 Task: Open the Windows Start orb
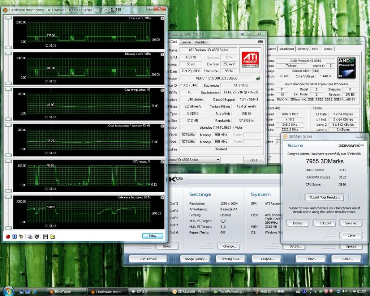9,291
